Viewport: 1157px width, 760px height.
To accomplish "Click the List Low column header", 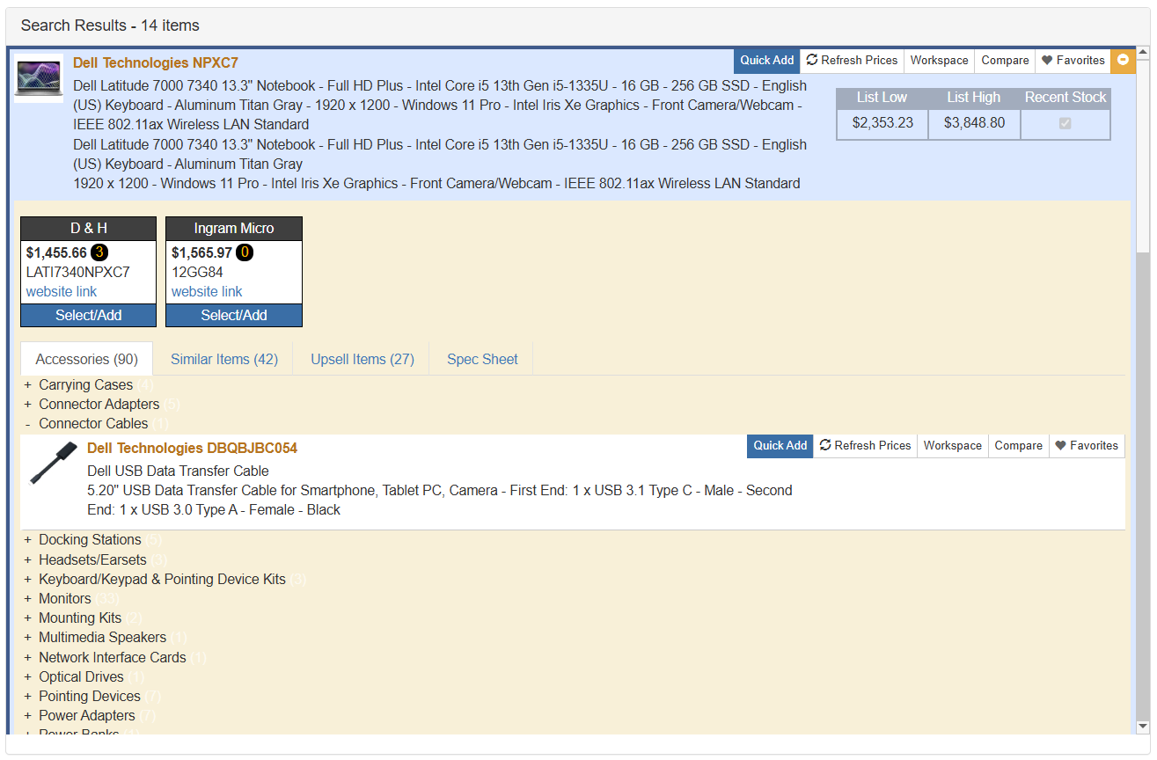I will [882, 98].
